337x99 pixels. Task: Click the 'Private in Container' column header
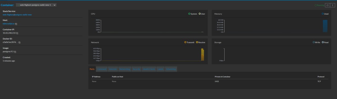click(223, 77)
